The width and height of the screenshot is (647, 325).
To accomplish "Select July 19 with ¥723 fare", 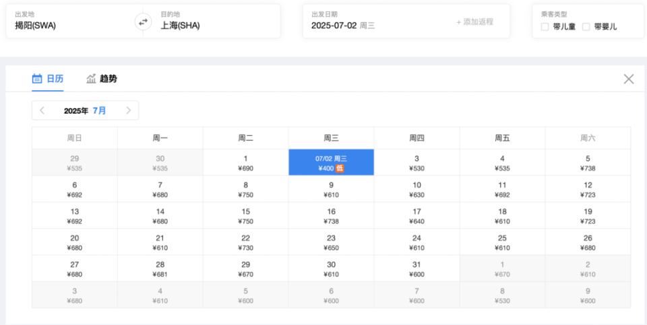I will click(x=588, y=215).
